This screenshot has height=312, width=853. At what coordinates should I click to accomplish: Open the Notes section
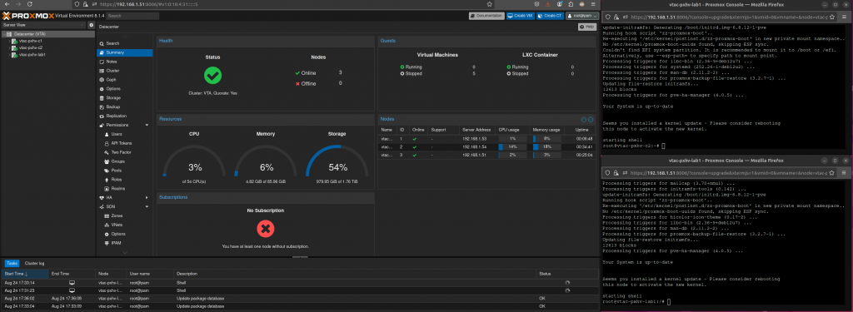pos(125,62)
